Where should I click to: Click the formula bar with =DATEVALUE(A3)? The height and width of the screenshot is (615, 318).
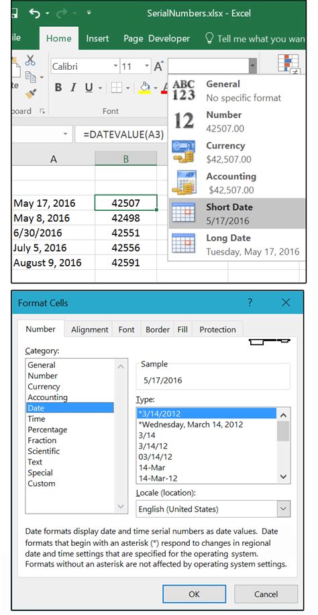[x=121, y=134]
